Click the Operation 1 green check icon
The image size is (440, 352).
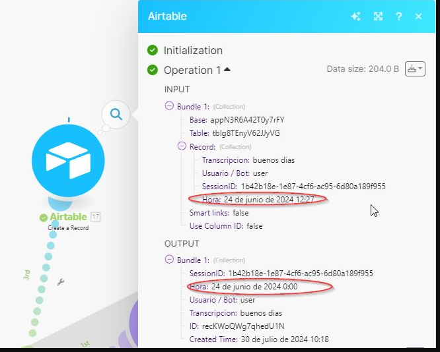[153, 70]
